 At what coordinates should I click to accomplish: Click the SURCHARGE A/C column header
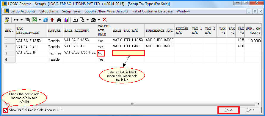pyautogui.click(x=160, y=30)
